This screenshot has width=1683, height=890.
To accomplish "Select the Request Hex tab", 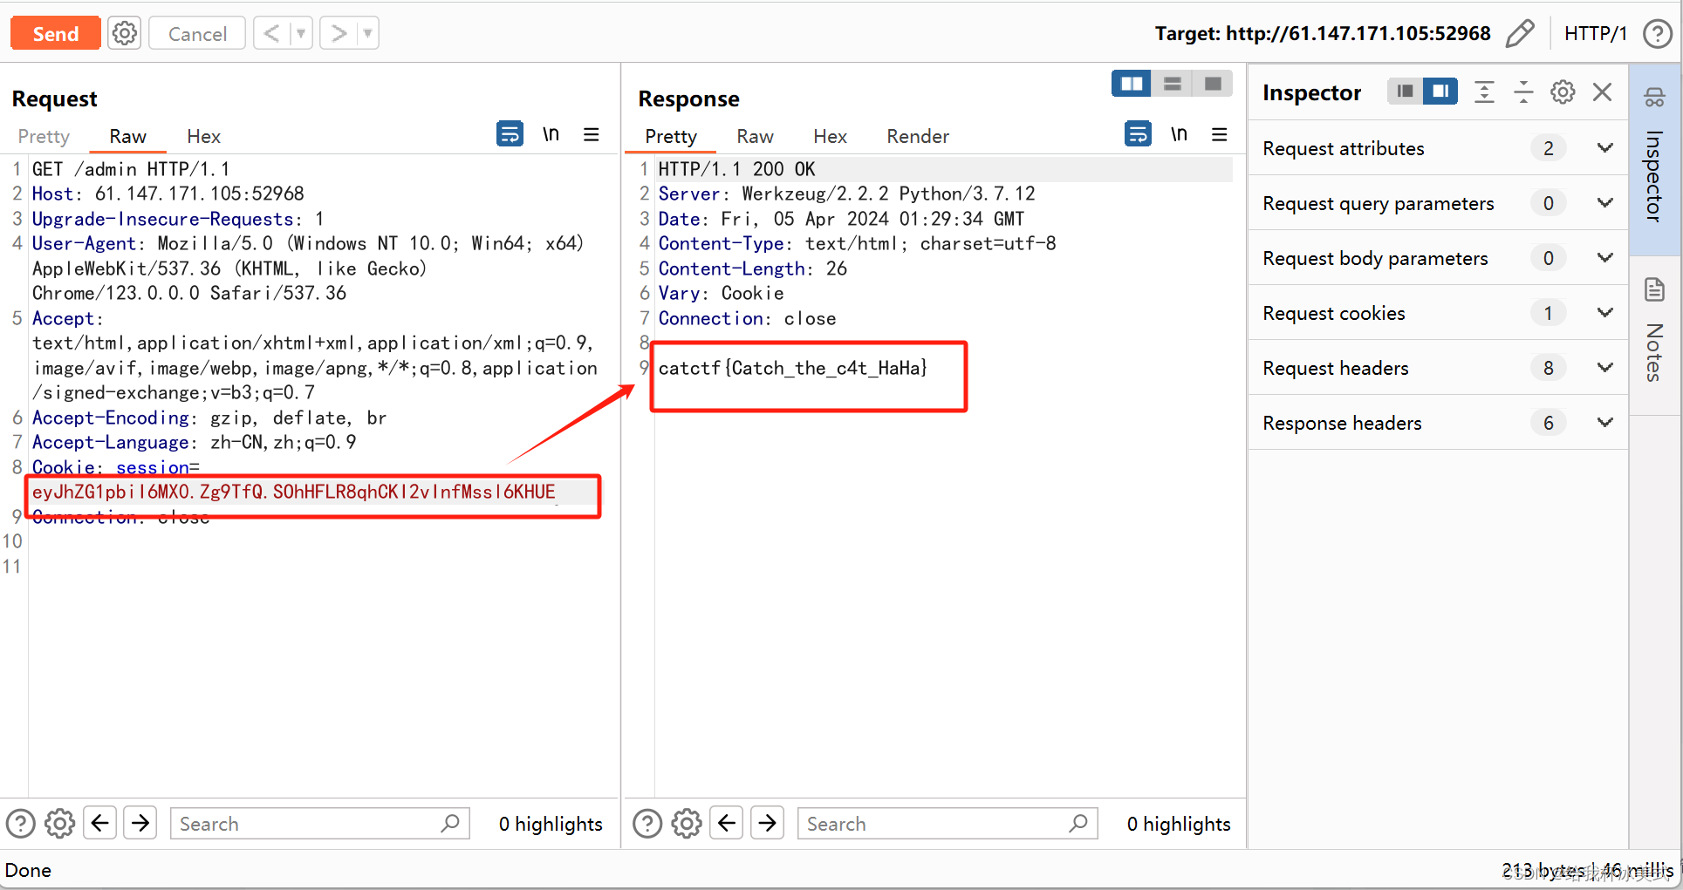I will pos(203,137).
